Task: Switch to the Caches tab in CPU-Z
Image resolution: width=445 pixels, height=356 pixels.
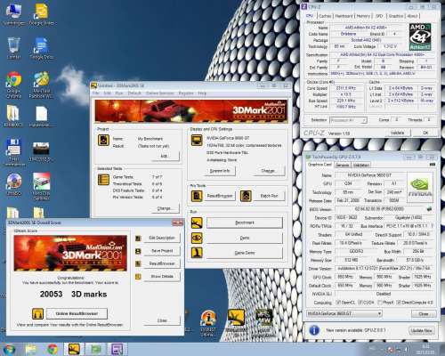Action: (325, 16)
